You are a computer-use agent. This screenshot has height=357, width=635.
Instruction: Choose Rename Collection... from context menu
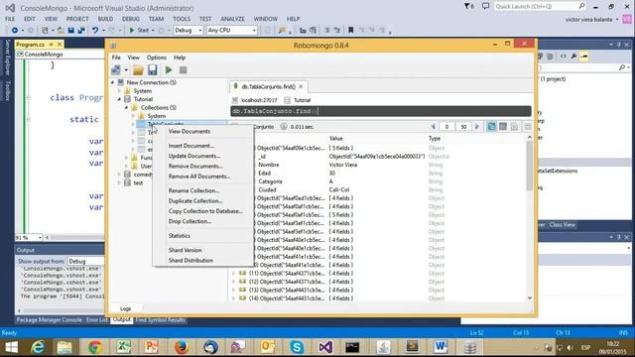click(194, 190)
